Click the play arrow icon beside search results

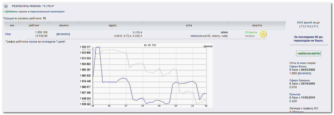[6, 6]
